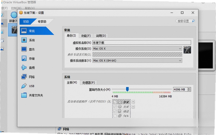
Task: Maximize the settings dialog window
Action: [182, 13]
